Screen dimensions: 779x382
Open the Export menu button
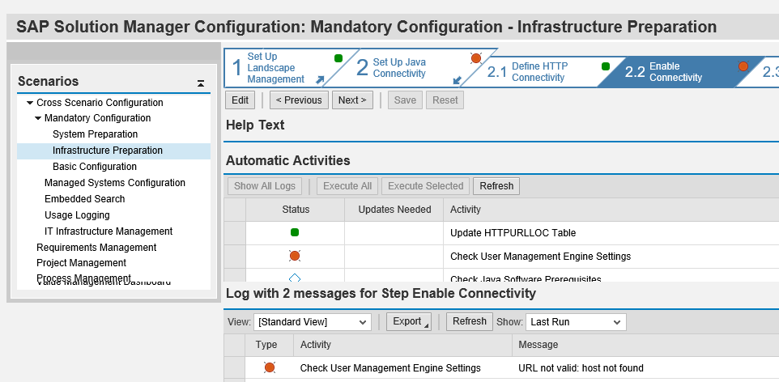pos(409,321)
